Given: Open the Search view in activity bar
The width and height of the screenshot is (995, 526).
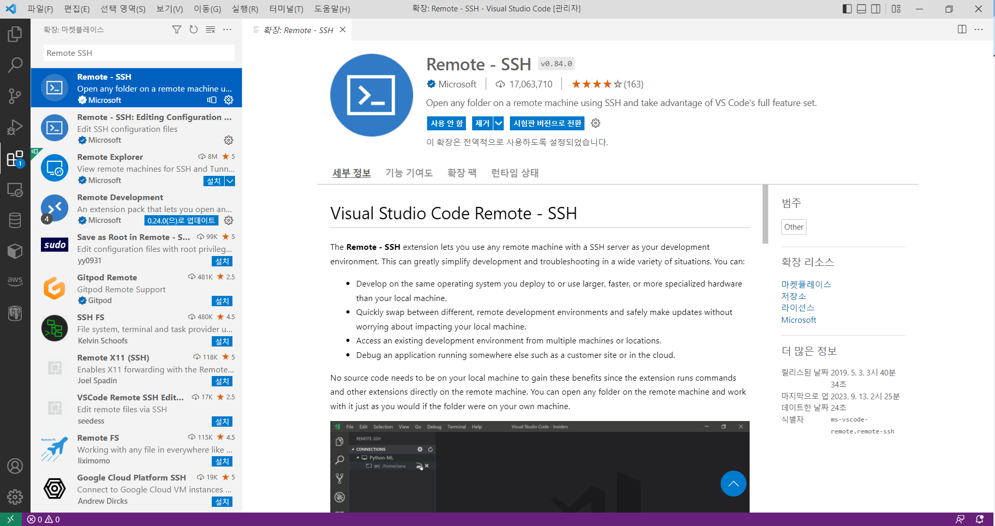Looking at the screenshot, I should click(x=15, y=65).
